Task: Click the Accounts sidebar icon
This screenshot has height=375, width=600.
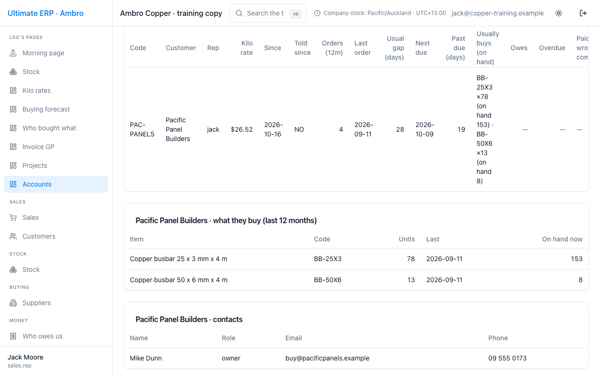Action: (13, 184)
